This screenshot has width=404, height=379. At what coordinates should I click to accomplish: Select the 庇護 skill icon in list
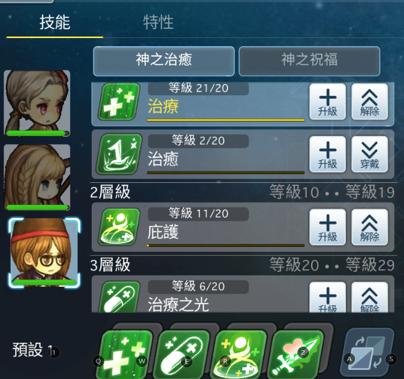click(119, 227)
